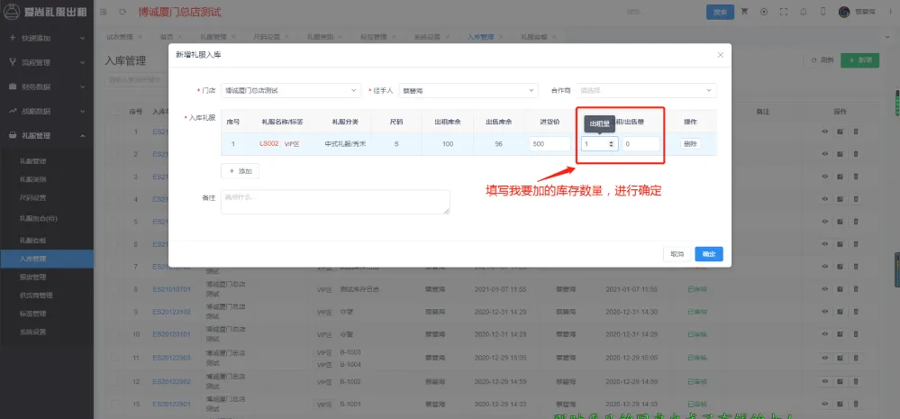Delete row with the 删除 button
This screenshot has width=900, height=419.
click(x=690, y=143)
